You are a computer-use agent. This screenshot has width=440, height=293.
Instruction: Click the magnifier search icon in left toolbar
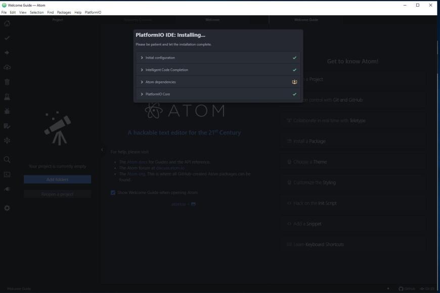coord(7,160)
